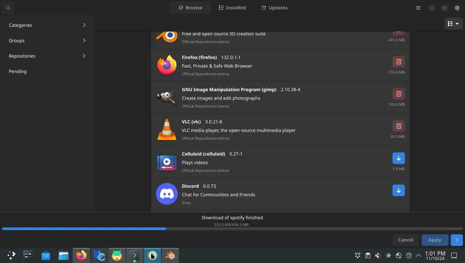The width and height of the screenshot is (465, 263).
Task: Click the GIMP app logo
Action: click(x=167, y=97)
